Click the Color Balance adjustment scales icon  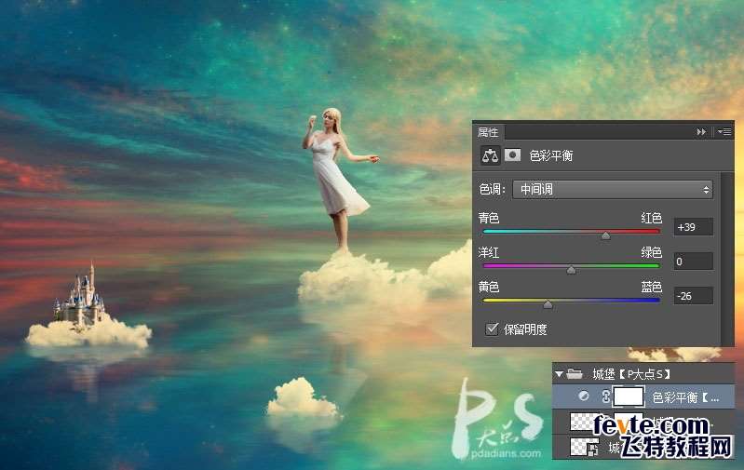pos(491,155)
